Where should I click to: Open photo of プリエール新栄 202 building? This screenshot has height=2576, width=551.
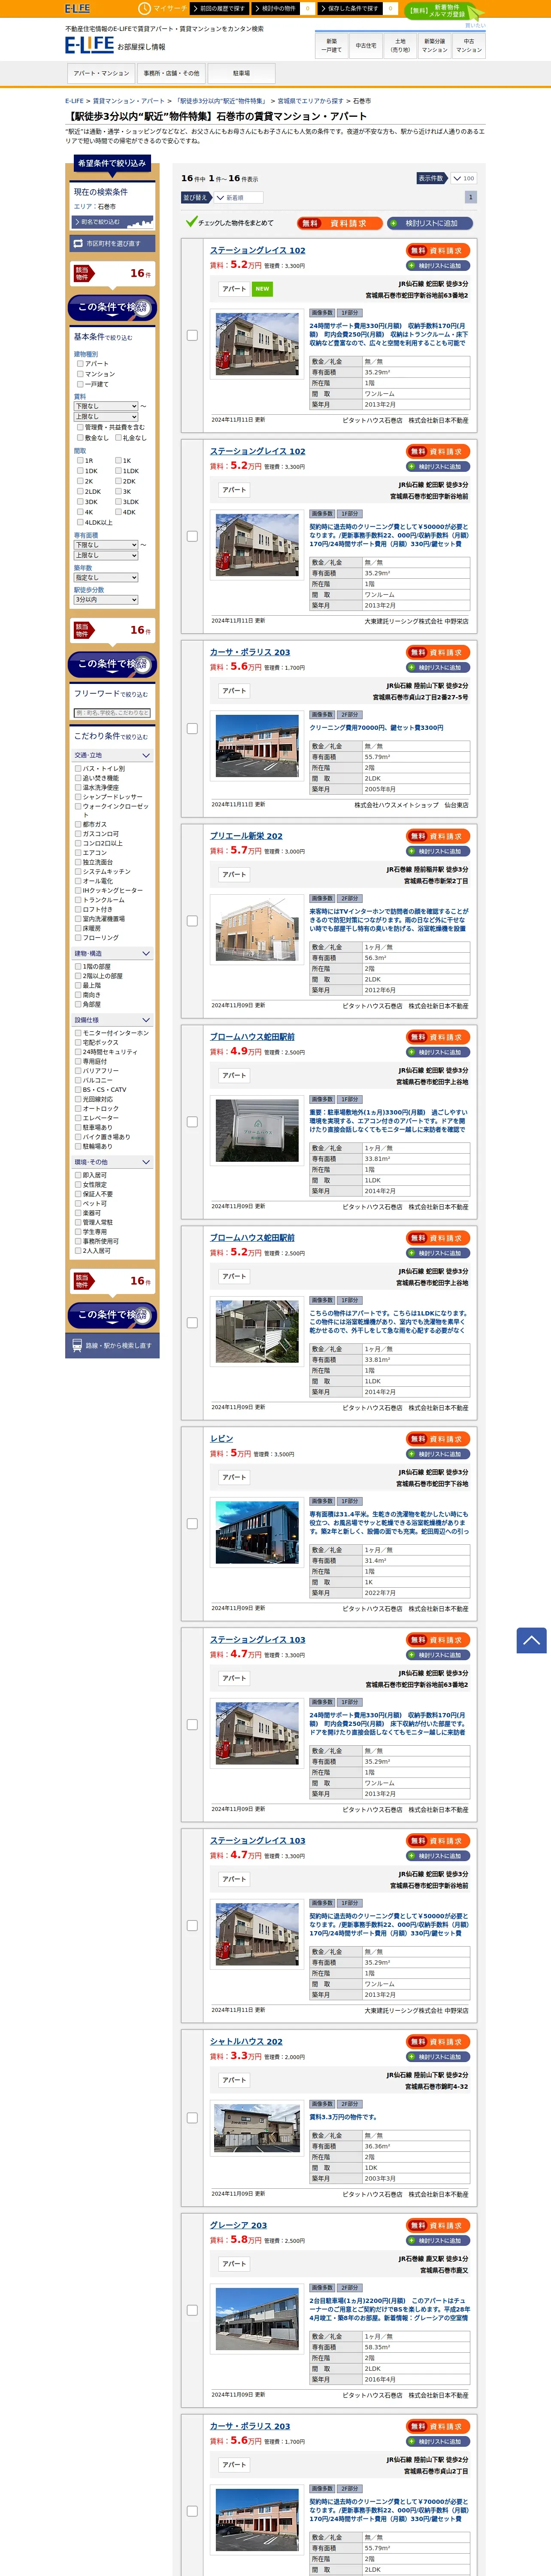(x=257, y=929)
